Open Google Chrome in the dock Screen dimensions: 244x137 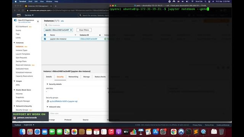(173, 132)
